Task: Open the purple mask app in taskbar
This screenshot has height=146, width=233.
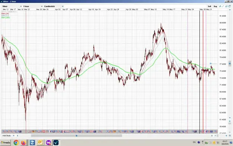Action: (48, 143)
